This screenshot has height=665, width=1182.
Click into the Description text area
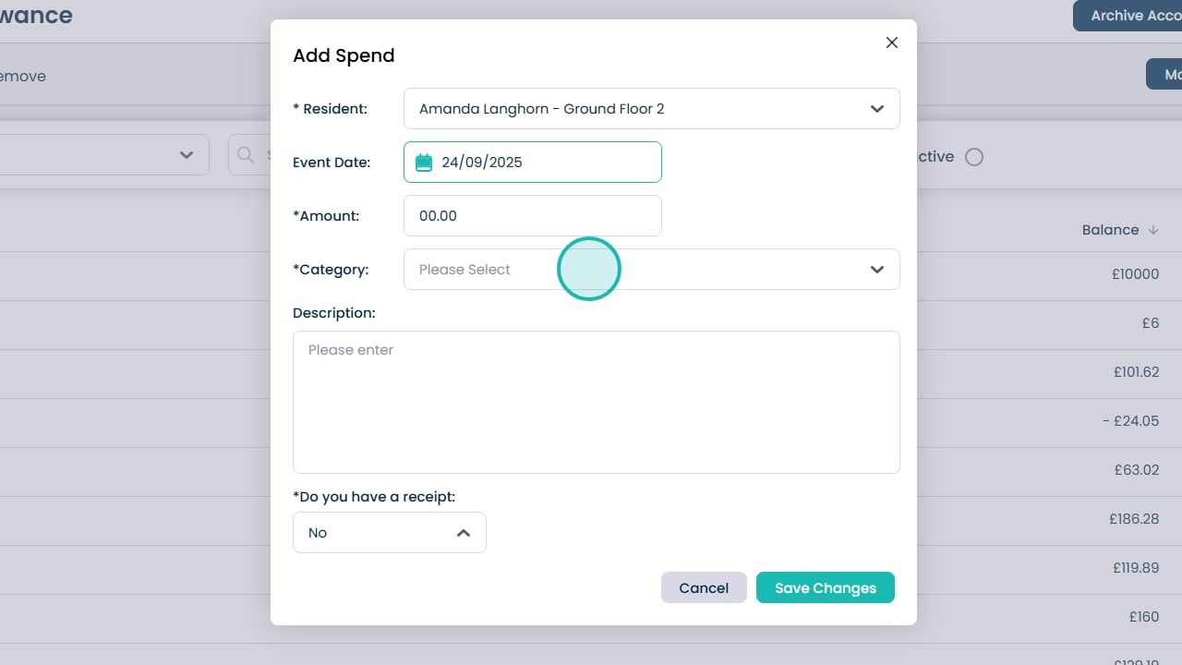tap(596, 402)
